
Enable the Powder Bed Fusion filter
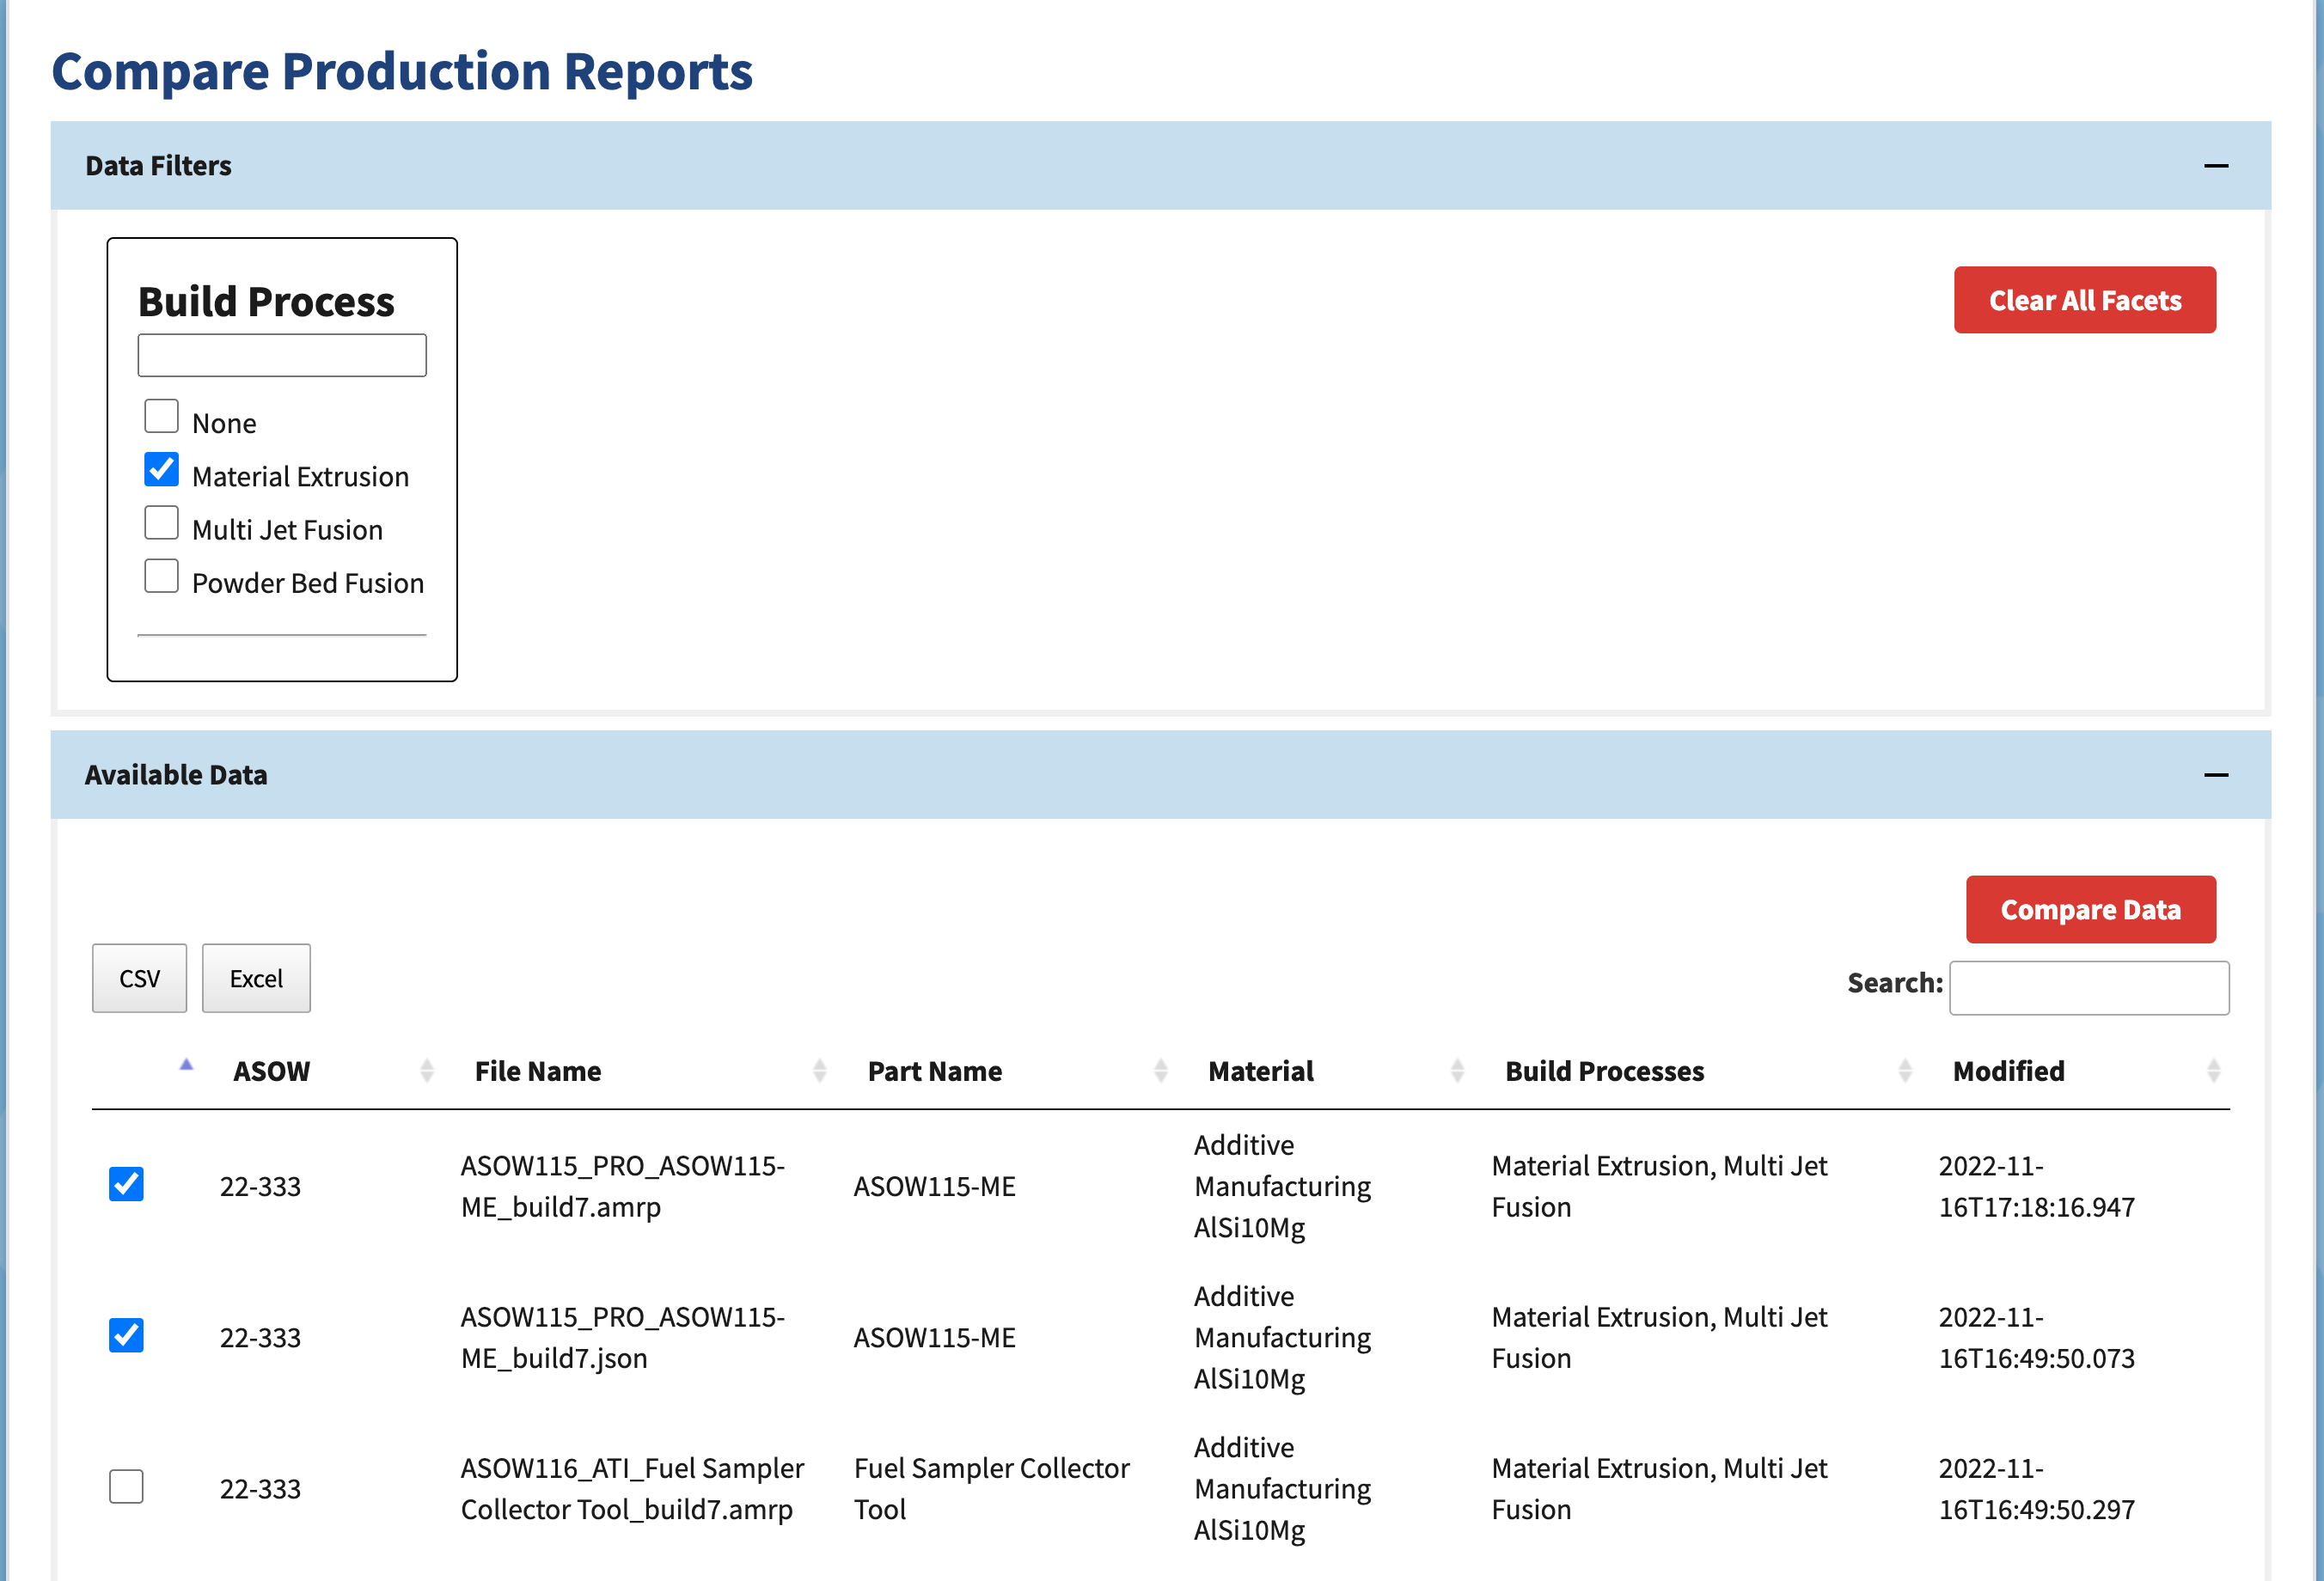coord(161,576)
